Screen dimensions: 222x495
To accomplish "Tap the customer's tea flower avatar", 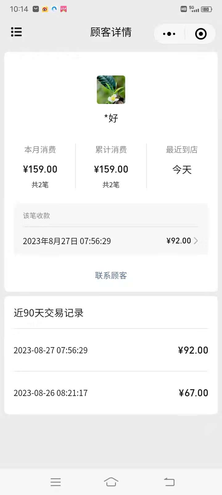I will pos(111,90).
